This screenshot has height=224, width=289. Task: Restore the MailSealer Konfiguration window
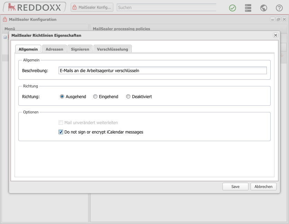click(x=278, y=19)
